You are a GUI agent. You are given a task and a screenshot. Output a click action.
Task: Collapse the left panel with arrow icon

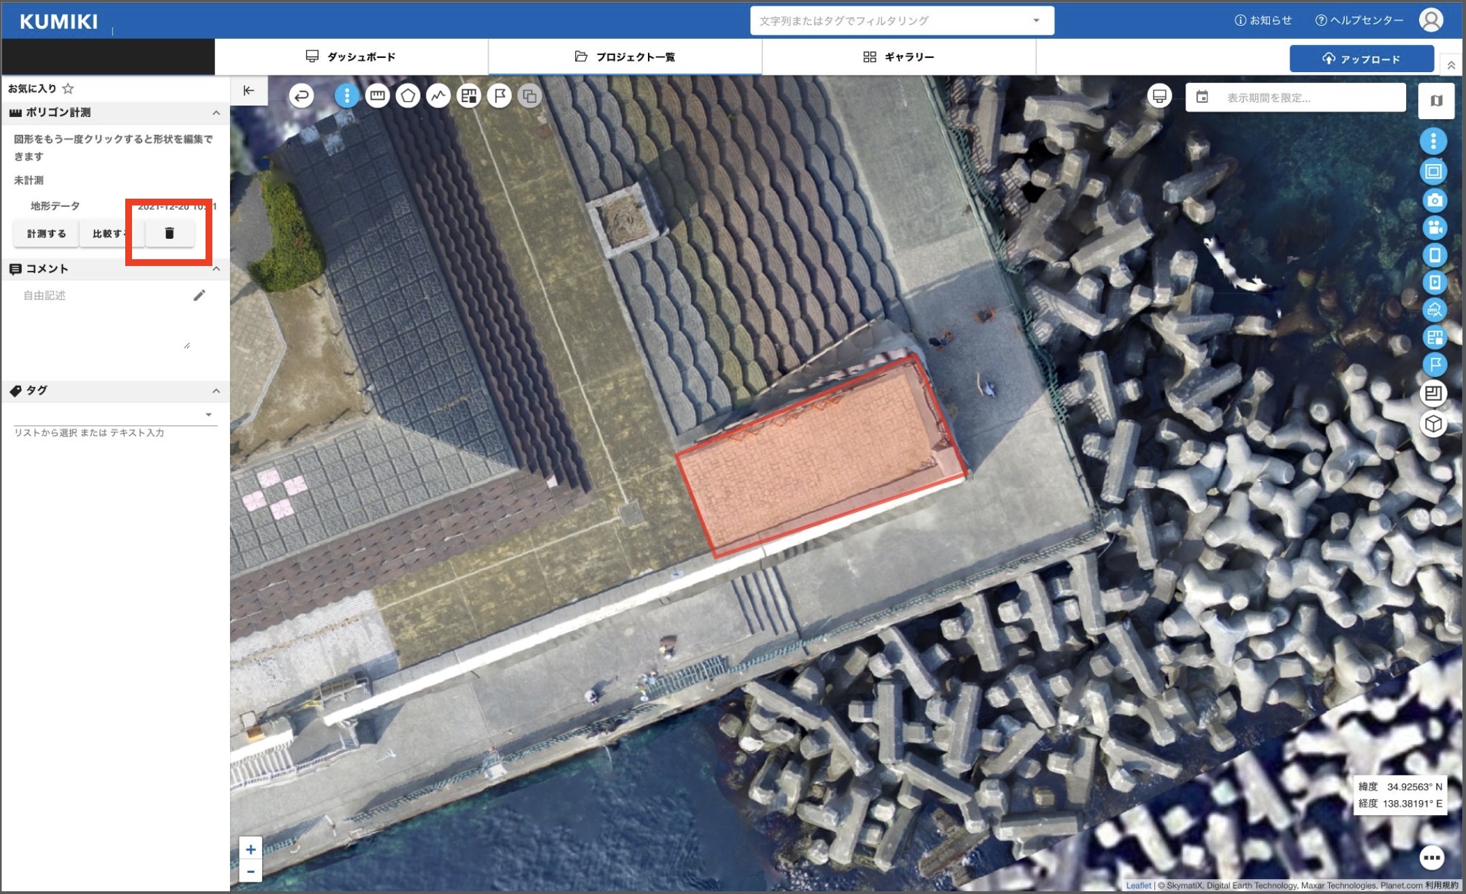(x=248, y=90)
